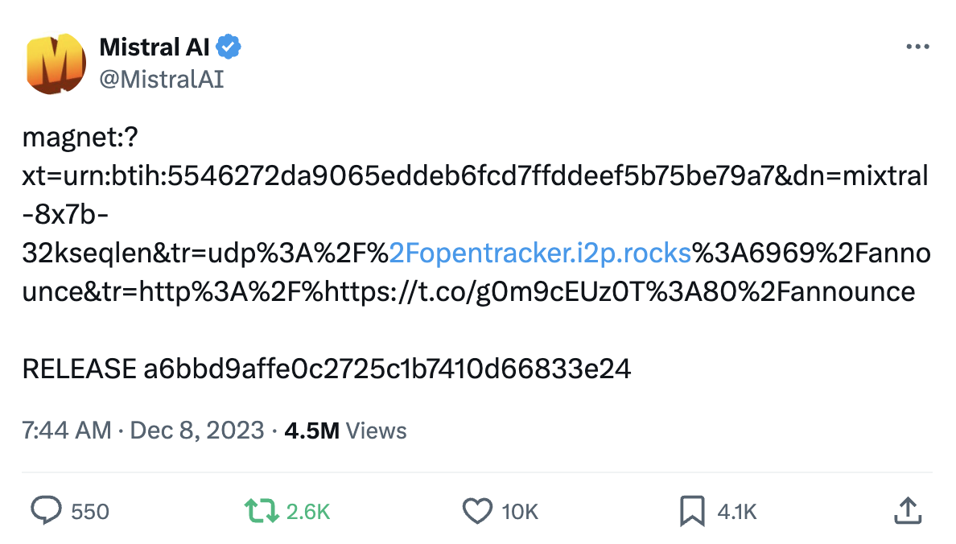Click the reply speech bubble icon
Image resolution: width=956 pixels, height=544 pixels.
click(47, 510)
